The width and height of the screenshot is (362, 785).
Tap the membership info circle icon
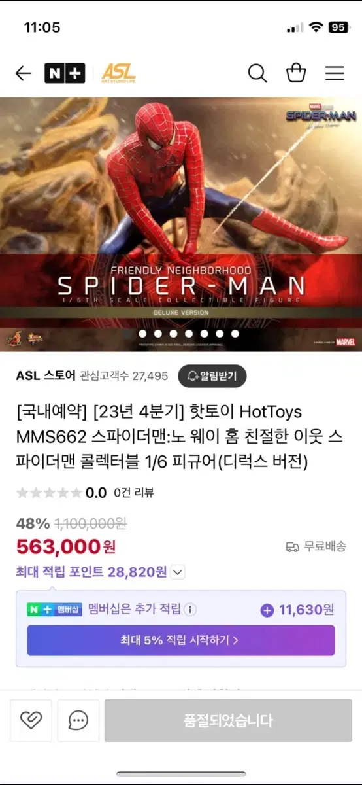click(x=190, y=609)
